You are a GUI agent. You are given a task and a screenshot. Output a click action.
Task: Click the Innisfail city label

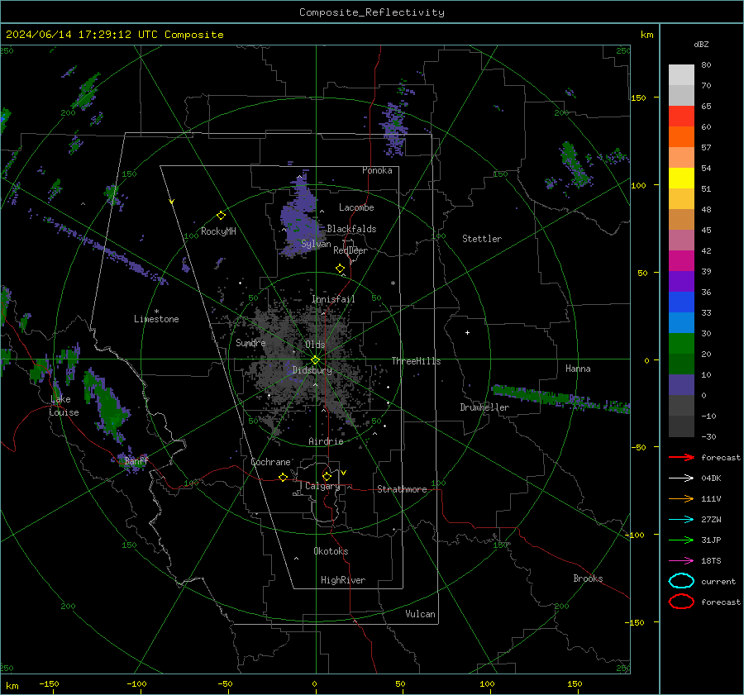tap(333, 299)
